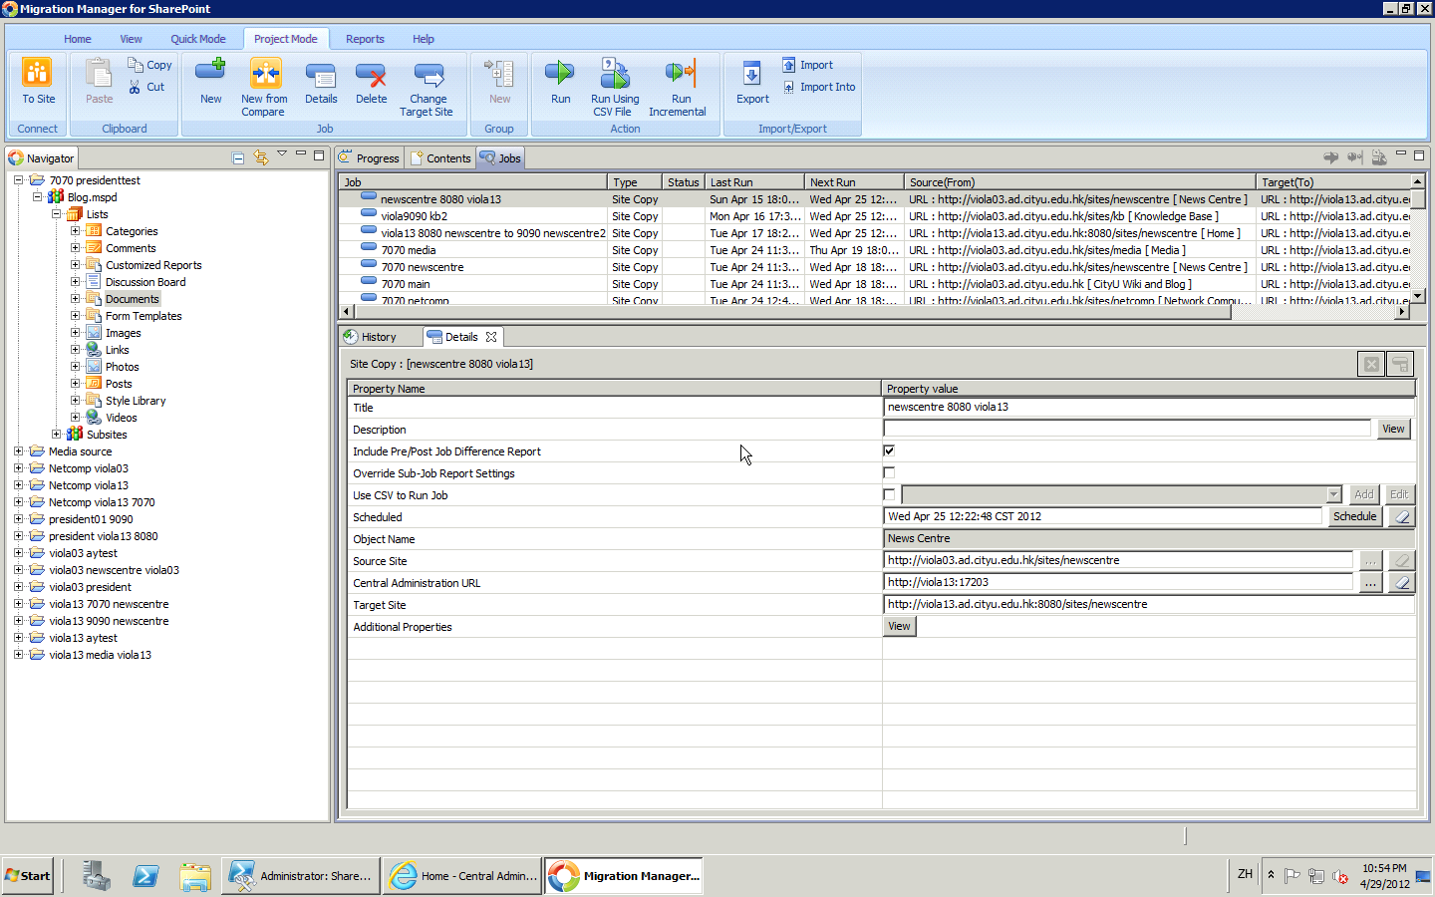Click the Target Site URL field
The width and height of the screenshot is (1435, 897).
point(1149,604)
